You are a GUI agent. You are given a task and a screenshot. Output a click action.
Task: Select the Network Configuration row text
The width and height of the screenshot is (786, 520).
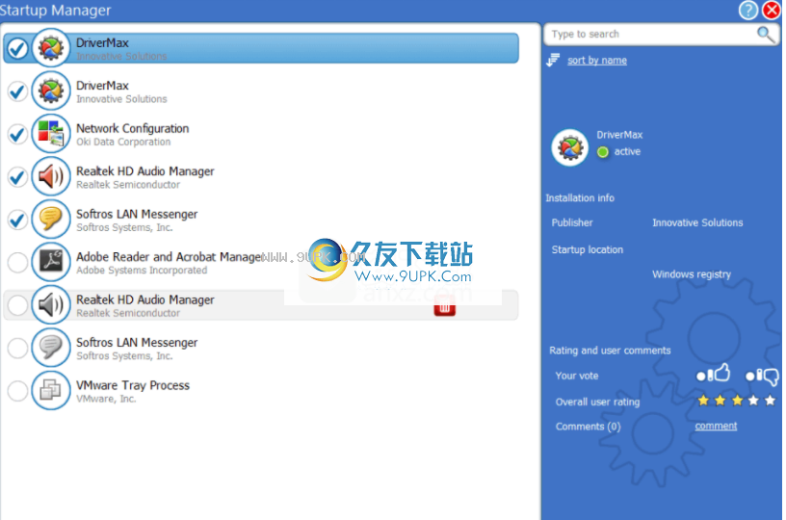[x=132, y=129]
